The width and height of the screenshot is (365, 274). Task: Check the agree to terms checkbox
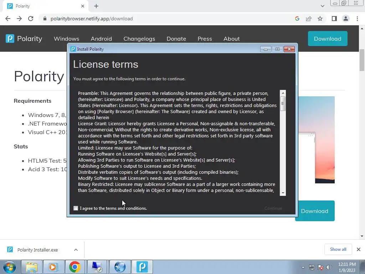[76, 208]
